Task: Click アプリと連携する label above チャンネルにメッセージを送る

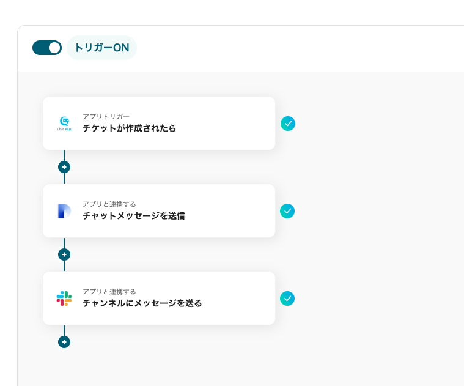Action: 109,291
